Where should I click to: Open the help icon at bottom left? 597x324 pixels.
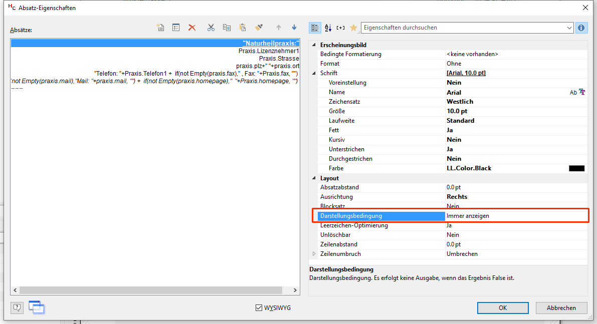coord(17,307)
